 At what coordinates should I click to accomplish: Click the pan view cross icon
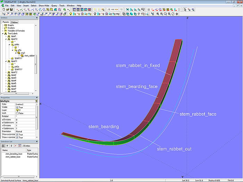click(x=177, y=14)
